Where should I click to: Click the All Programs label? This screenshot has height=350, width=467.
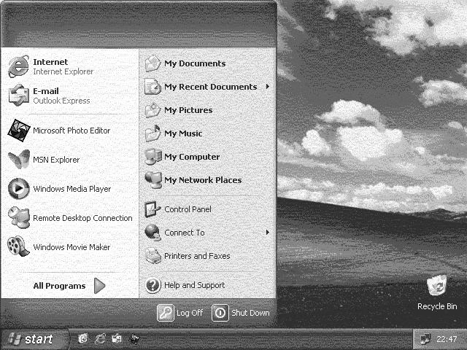[x=59, y=286]
